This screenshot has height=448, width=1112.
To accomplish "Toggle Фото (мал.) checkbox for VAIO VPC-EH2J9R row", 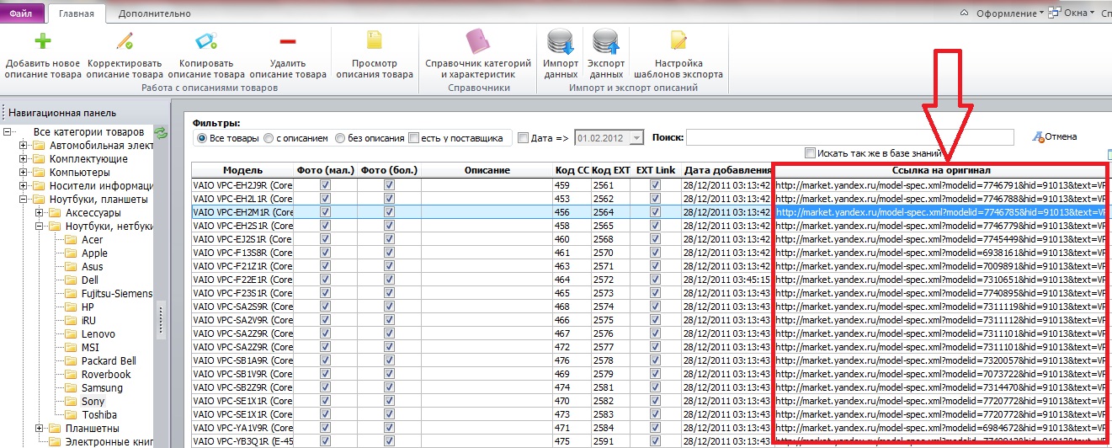I will point(325,185).
